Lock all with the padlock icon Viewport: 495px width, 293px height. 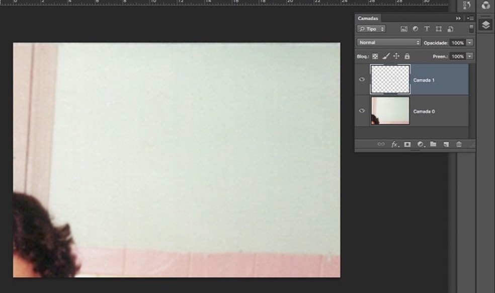[x=407, y=56]
